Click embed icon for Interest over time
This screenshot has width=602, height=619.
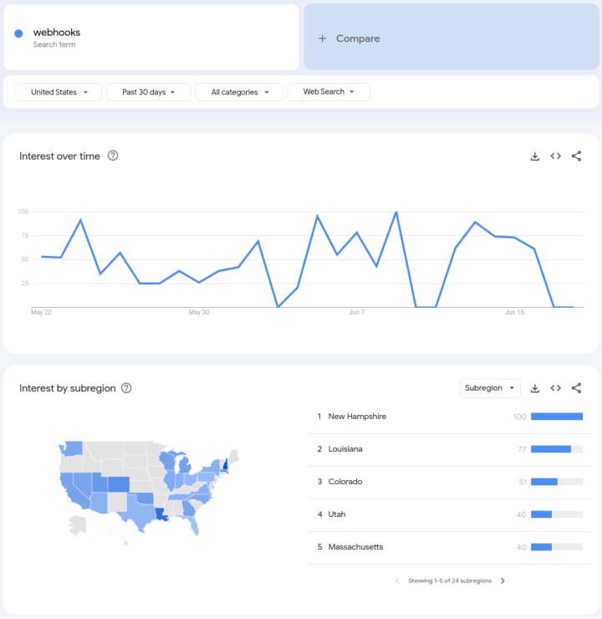click(x=555, y=156)
